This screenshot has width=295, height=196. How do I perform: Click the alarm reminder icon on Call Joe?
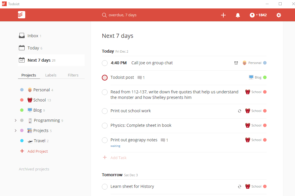pos(236,63)
